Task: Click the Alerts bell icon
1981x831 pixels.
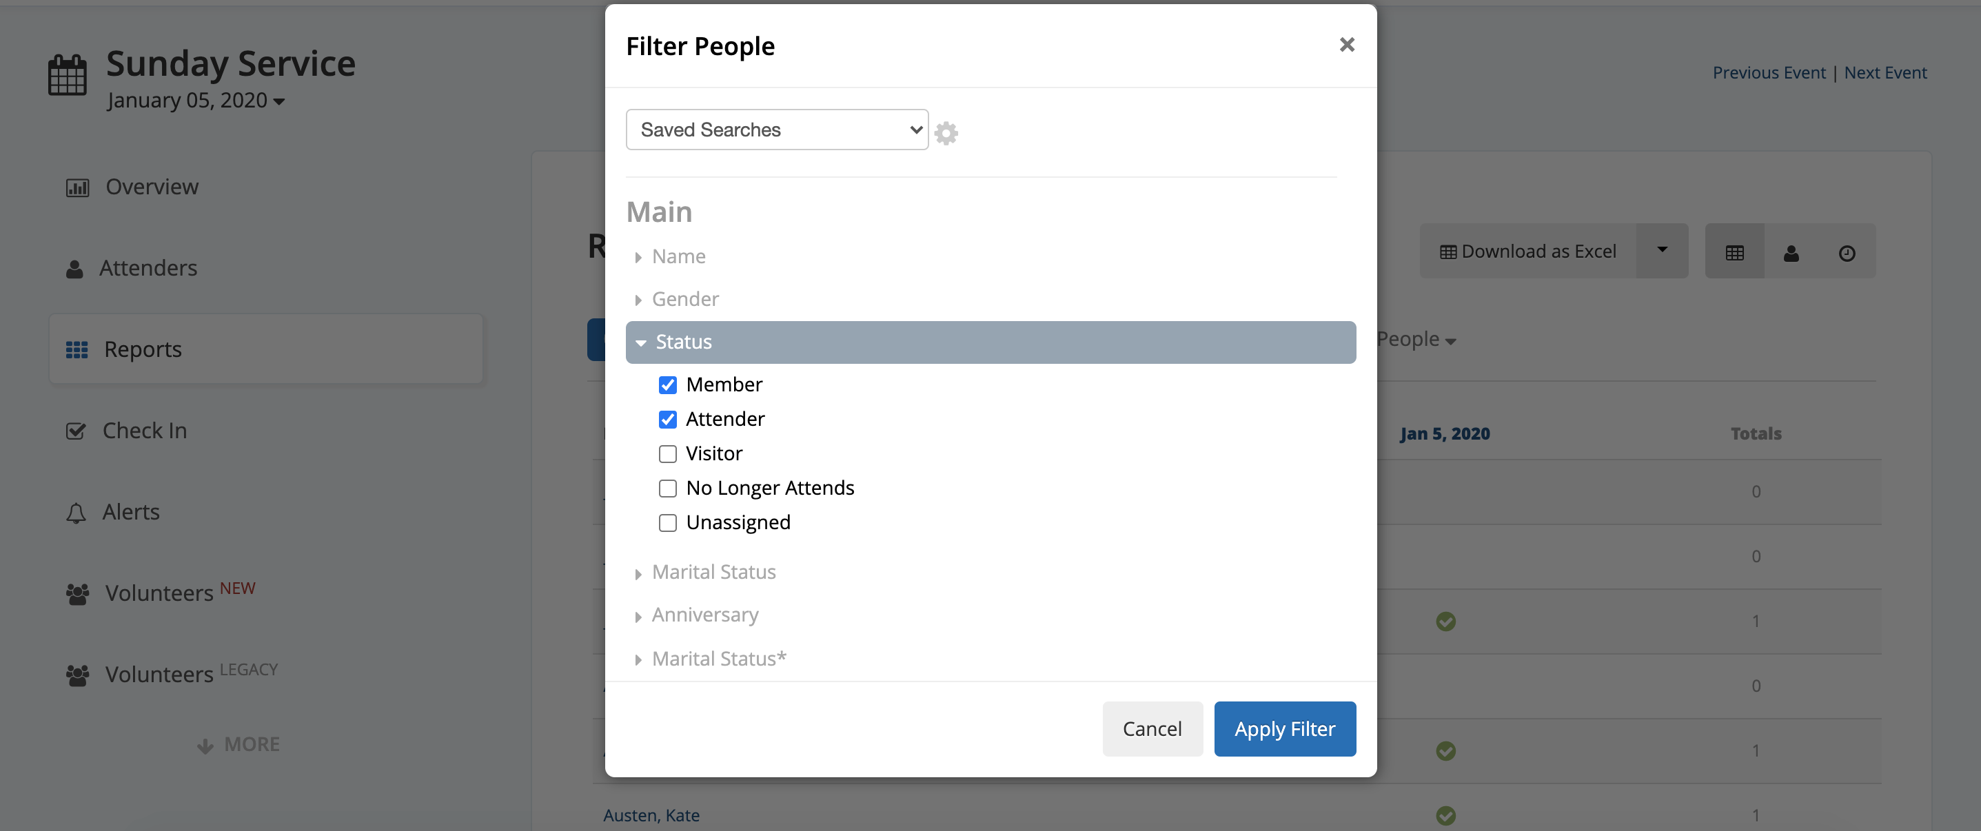Action: (75, 513)
